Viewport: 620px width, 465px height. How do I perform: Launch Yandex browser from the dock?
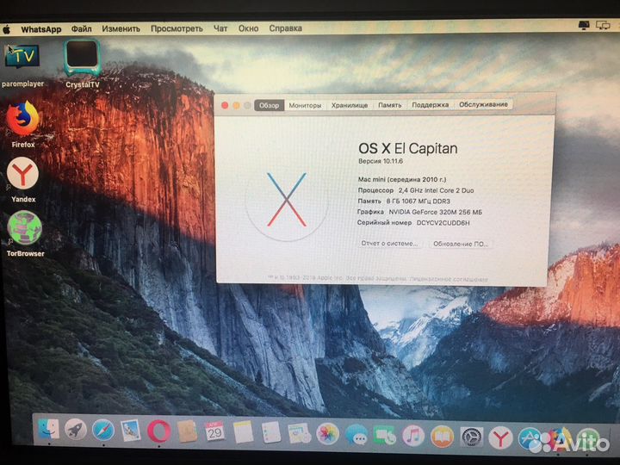pyautogui.click(x=500, y=438)
